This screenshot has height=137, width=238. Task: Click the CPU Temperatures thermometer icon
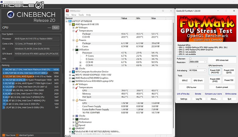click(x=77, y=31)
